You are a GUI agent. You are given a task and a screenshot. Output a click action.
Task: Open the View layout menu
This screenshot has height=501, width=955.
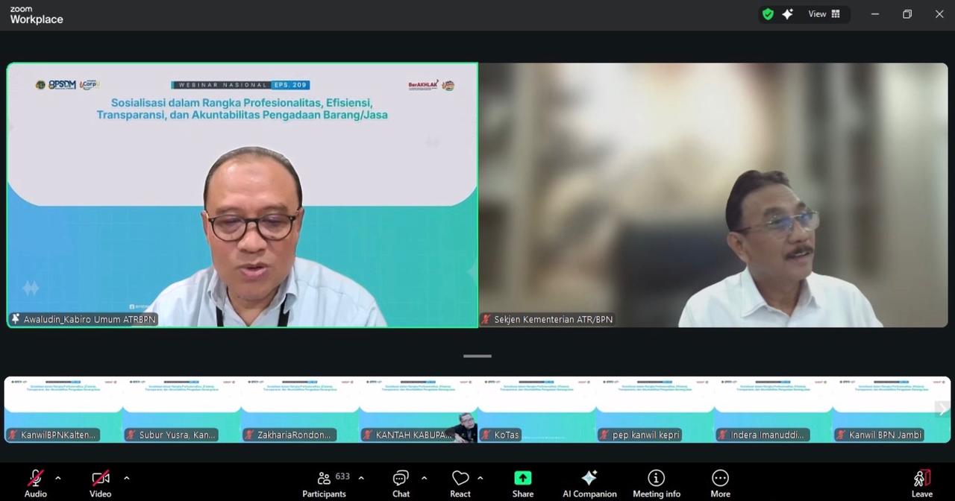(824, 14)
